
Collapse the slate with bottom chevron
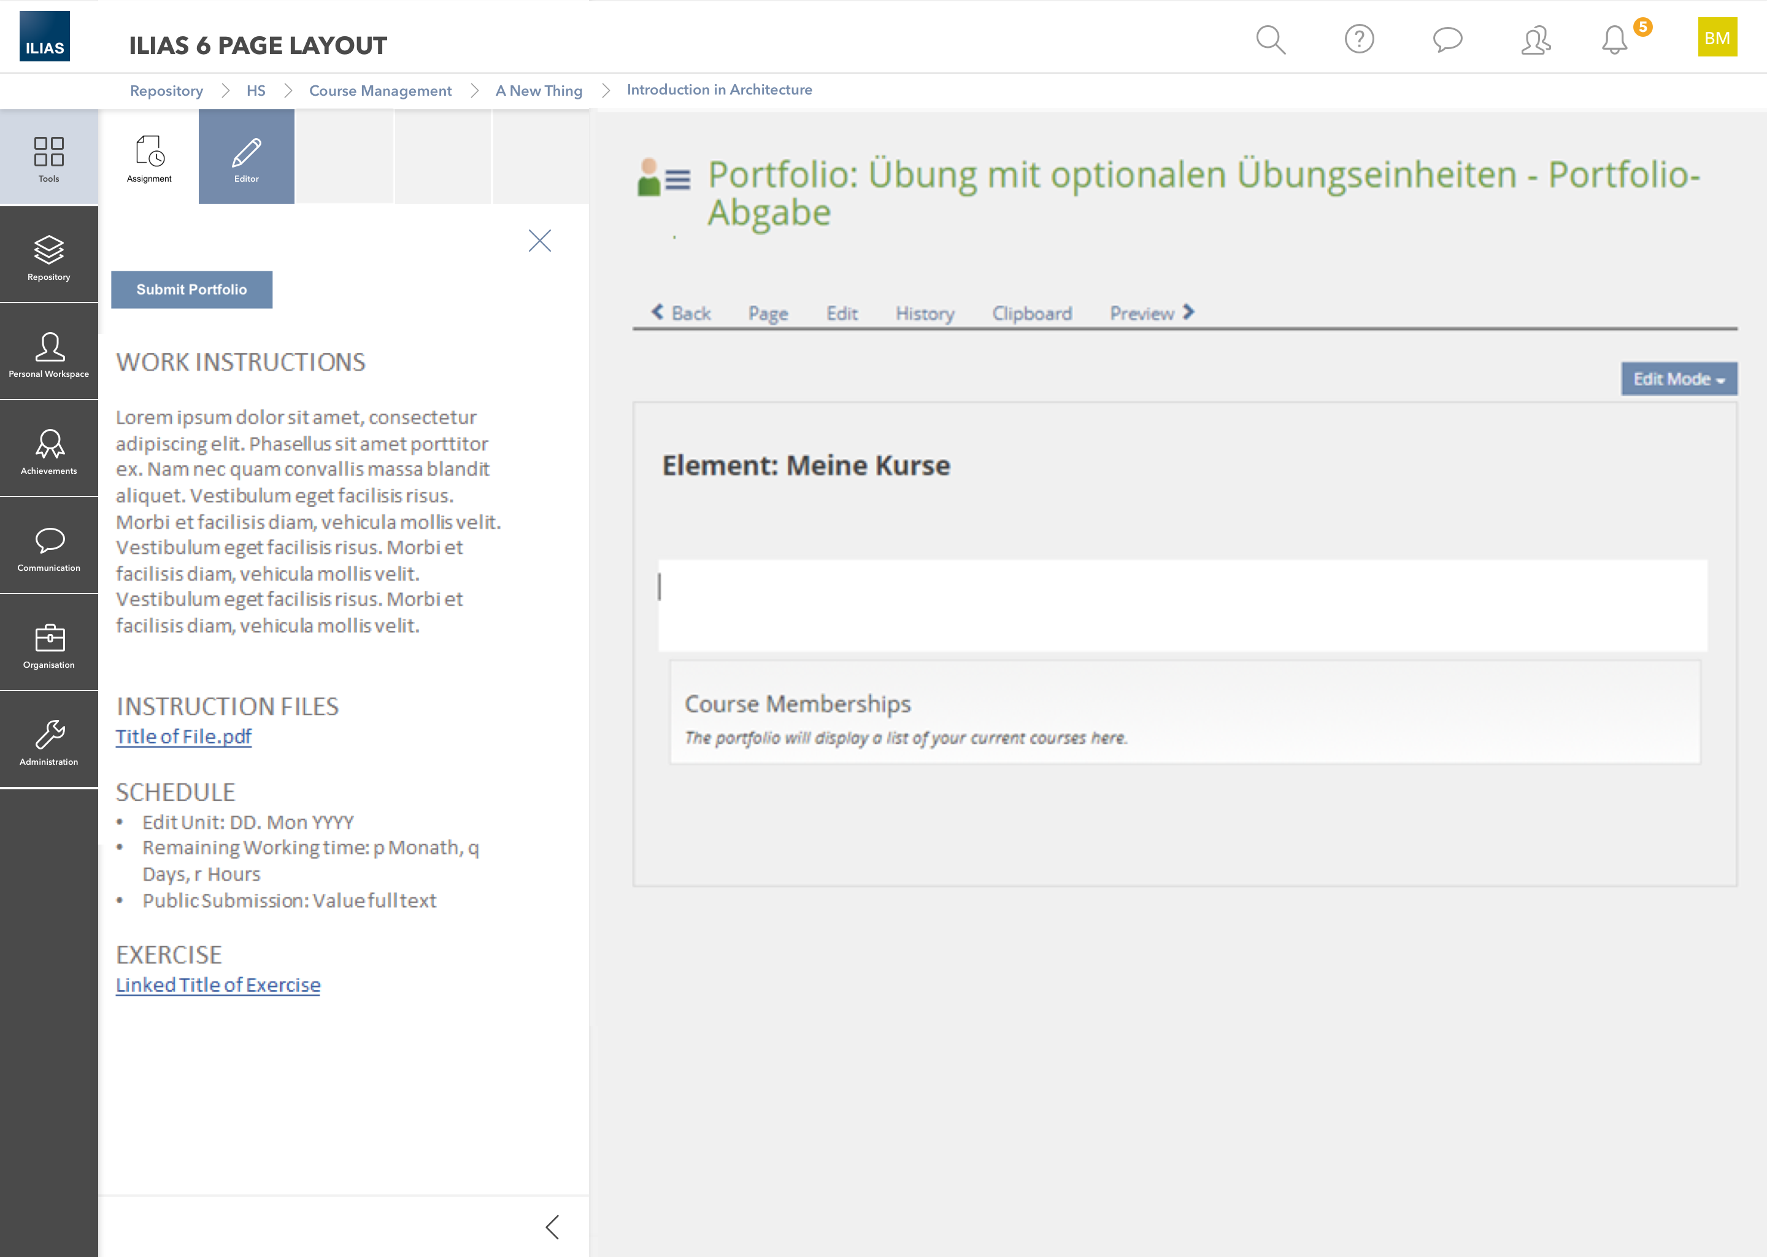(552, 1227)
